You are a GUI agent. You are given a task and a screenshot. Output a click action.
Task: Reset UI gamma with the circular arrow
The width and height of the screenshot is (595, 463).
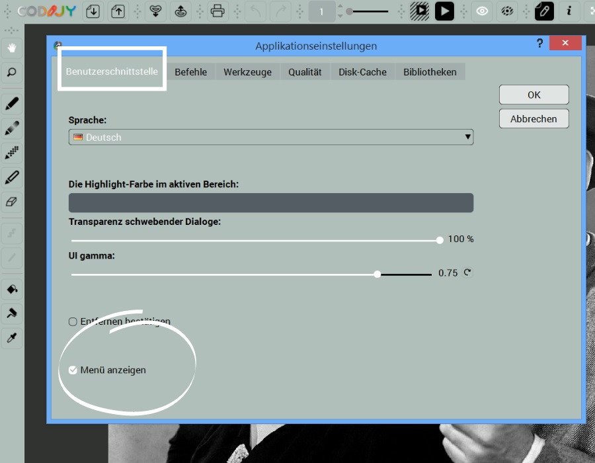(467, 272)
